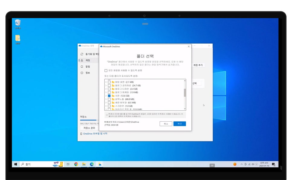Image resolution: width=292 pixels, height=180 pixels.
Task: Open Sync and backup in OneDrive settings sidebar
Action: tap(89, 54)
